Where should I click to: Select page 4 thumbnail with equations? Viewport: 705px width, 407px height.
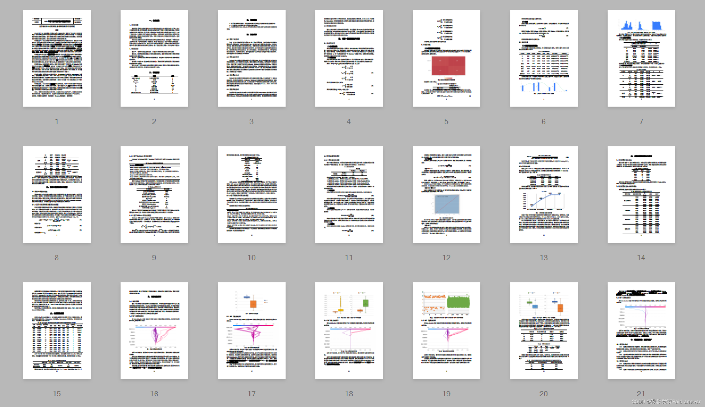coord(349,58)
